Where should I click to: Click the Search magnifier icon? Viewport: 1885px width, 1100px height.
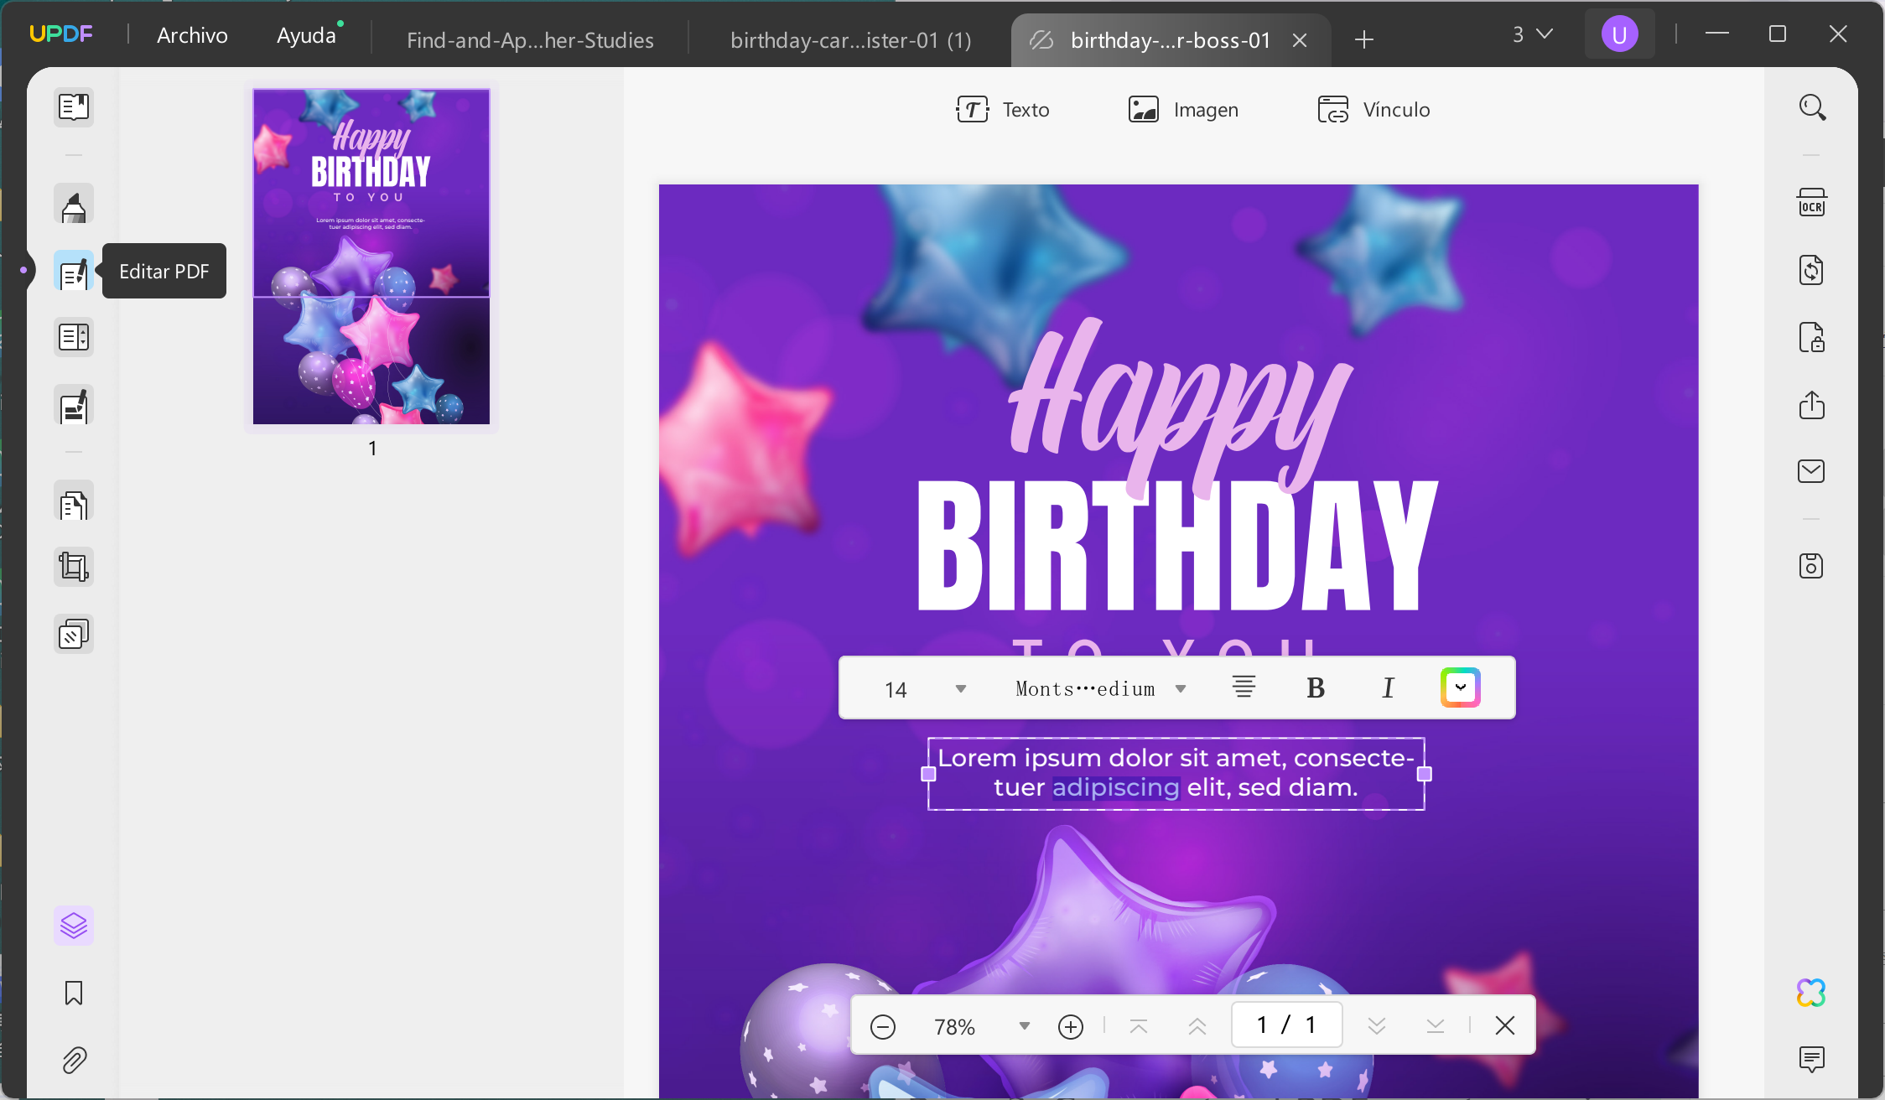[x=1812, y=107]
